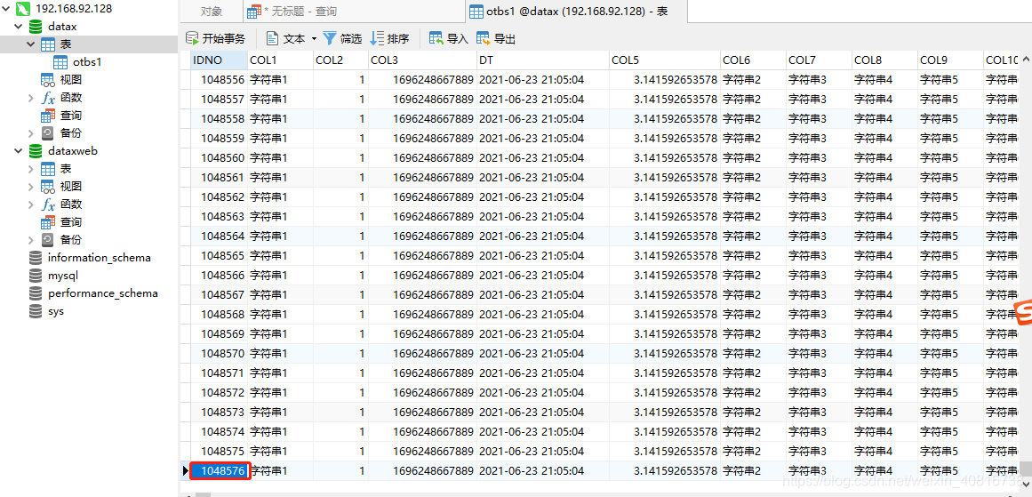Click the 函数 fx icon under datax
1032x497 pixels.
[48, 98]
